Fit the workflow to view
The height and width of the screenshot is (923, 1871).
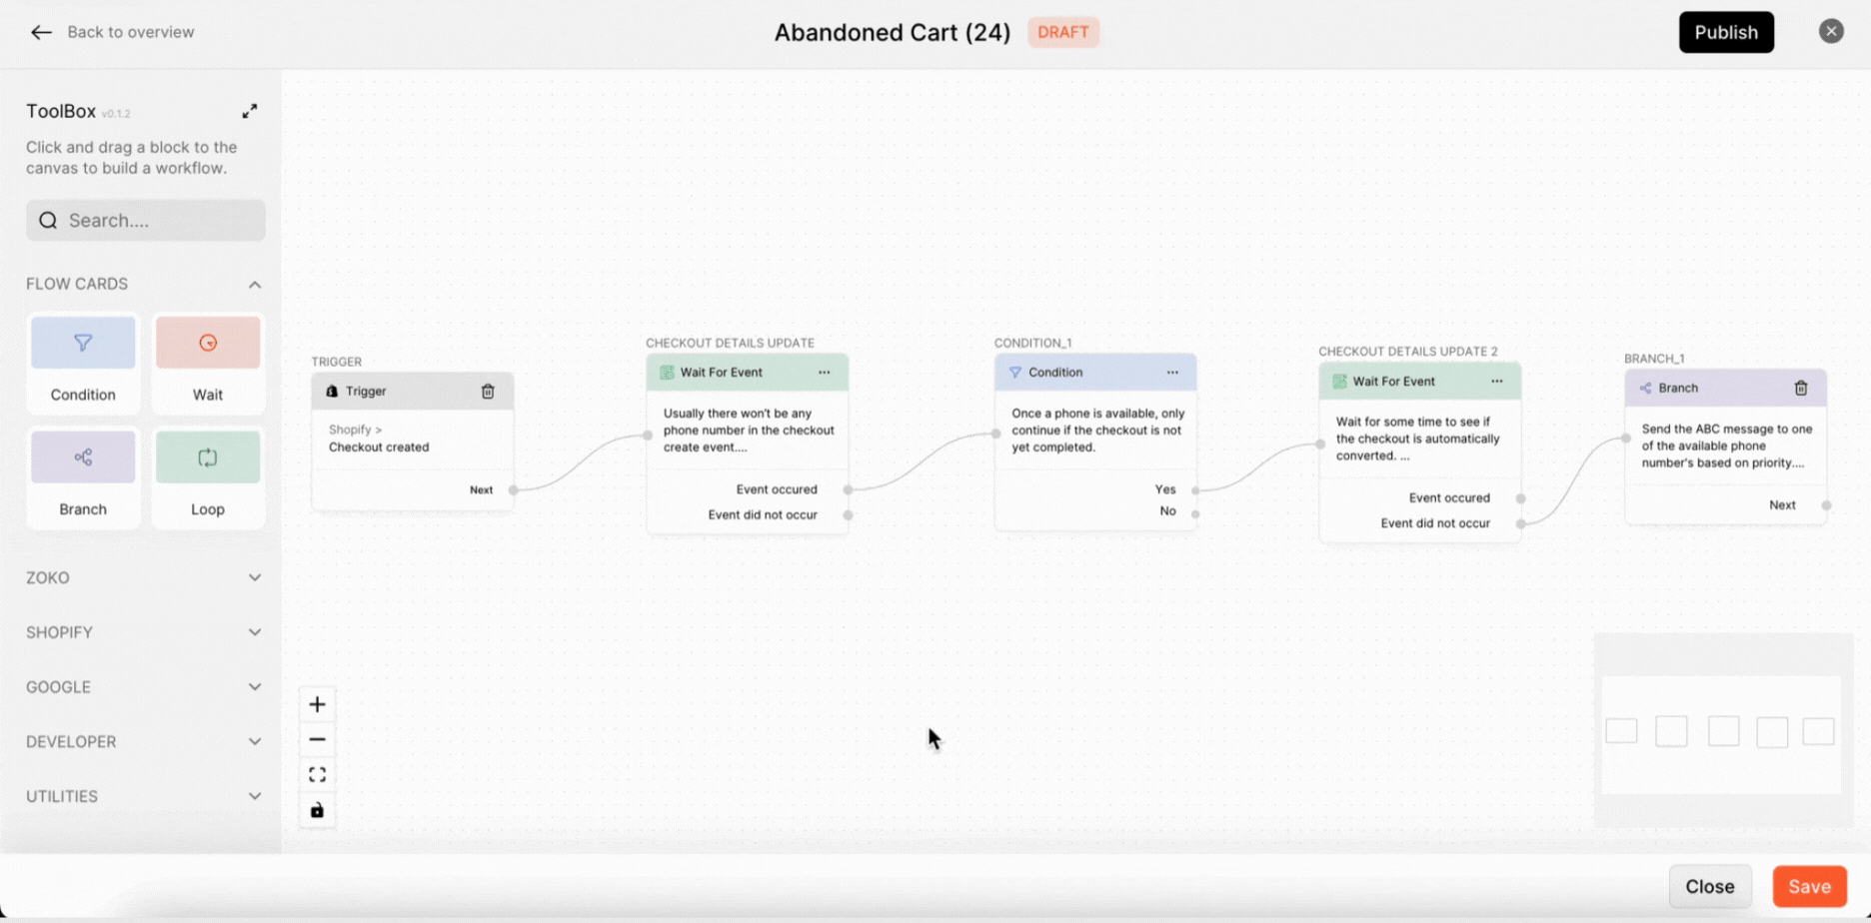pos(317,775)
